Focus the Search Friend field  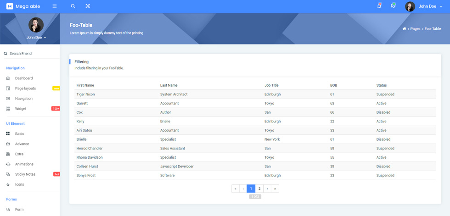pyautogui.click(x=32, y=54)
